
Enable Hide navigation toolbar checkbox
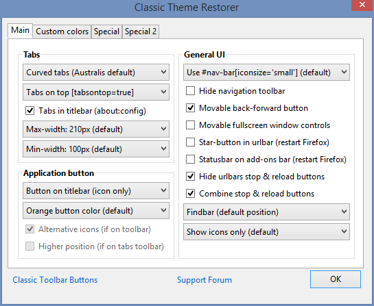point(190,91)
